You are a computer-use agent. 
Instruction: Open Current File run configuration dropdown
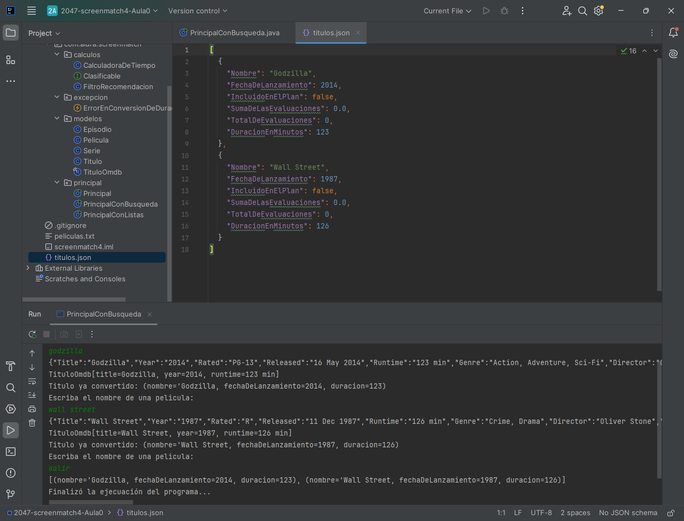click(x=447, y=11)
